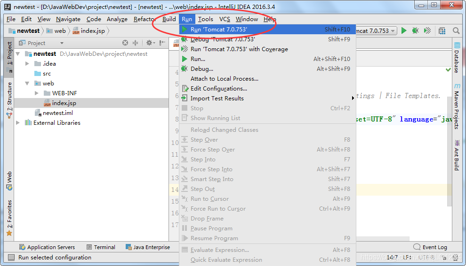Viewport: 466px width, 266px height.
Task: Open the Analyze menu
Action: pos(117,19)
